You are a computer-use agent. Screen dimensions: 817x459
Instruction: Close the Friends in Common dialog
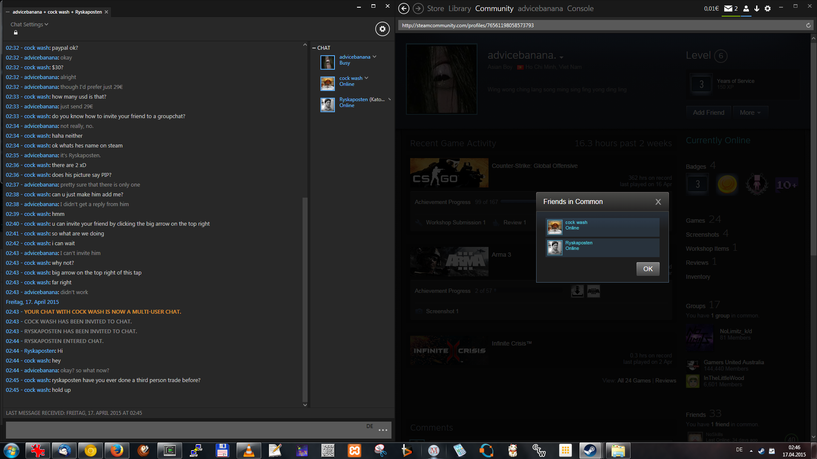click(658, 202)
